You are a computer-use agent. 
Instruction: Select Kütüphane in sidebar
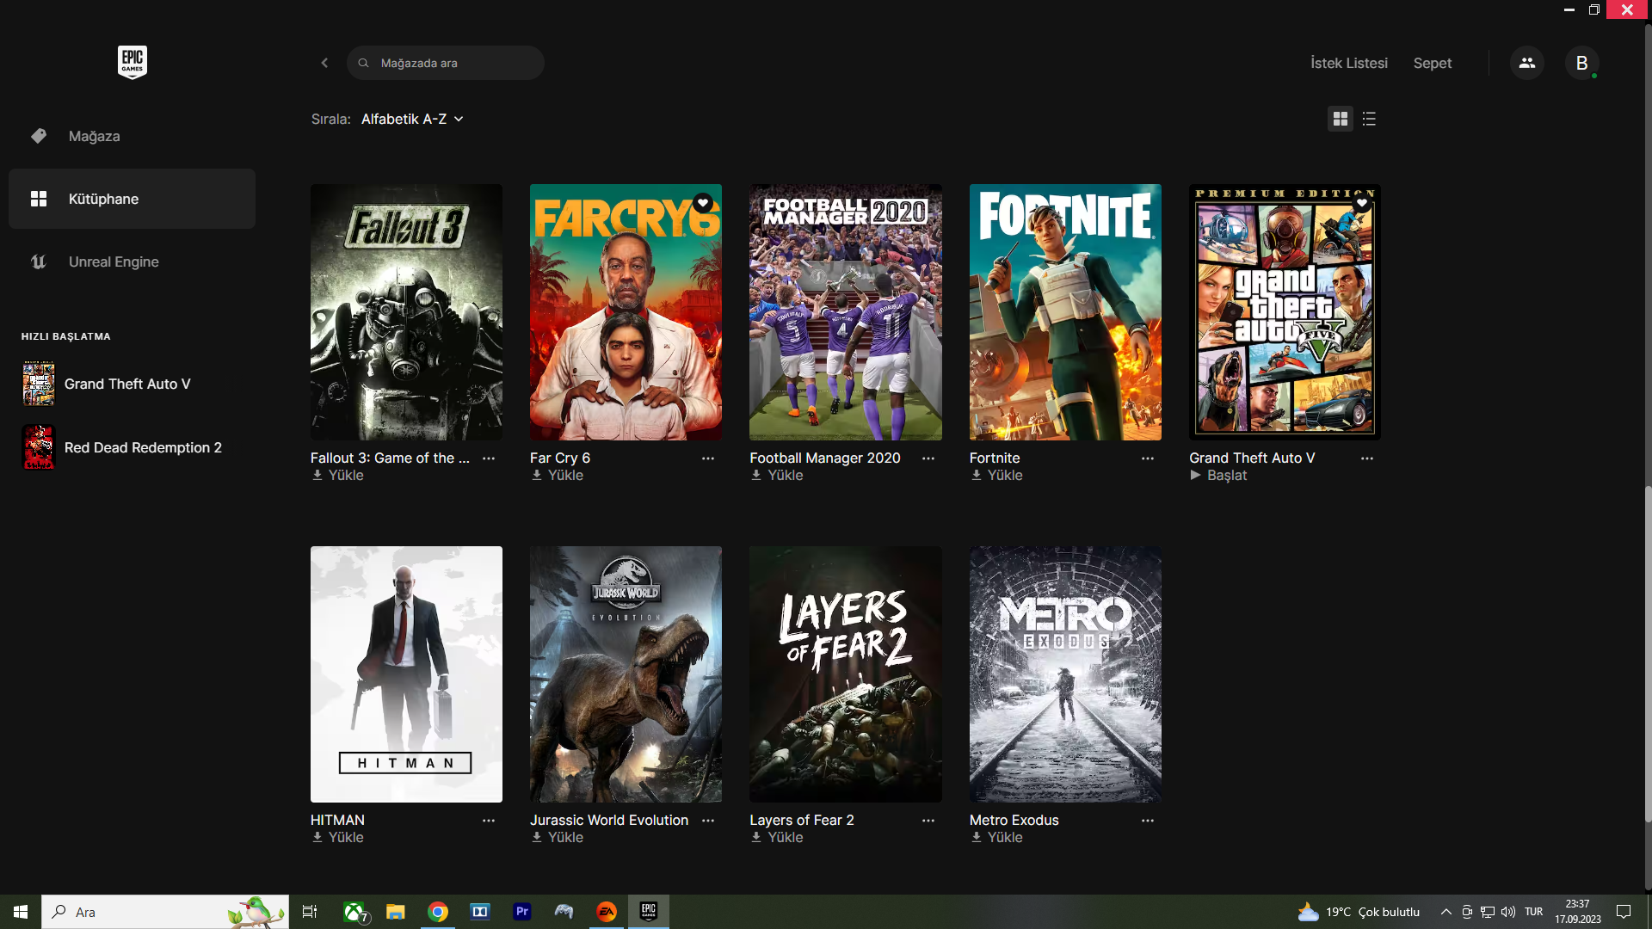click(132, 199)
